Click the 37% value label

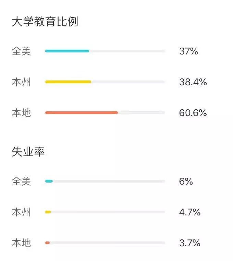(188, 51)
